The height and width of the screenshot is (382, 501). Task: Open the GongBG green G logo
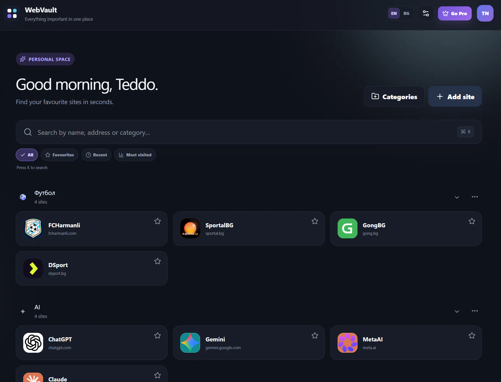pos(348,228)
